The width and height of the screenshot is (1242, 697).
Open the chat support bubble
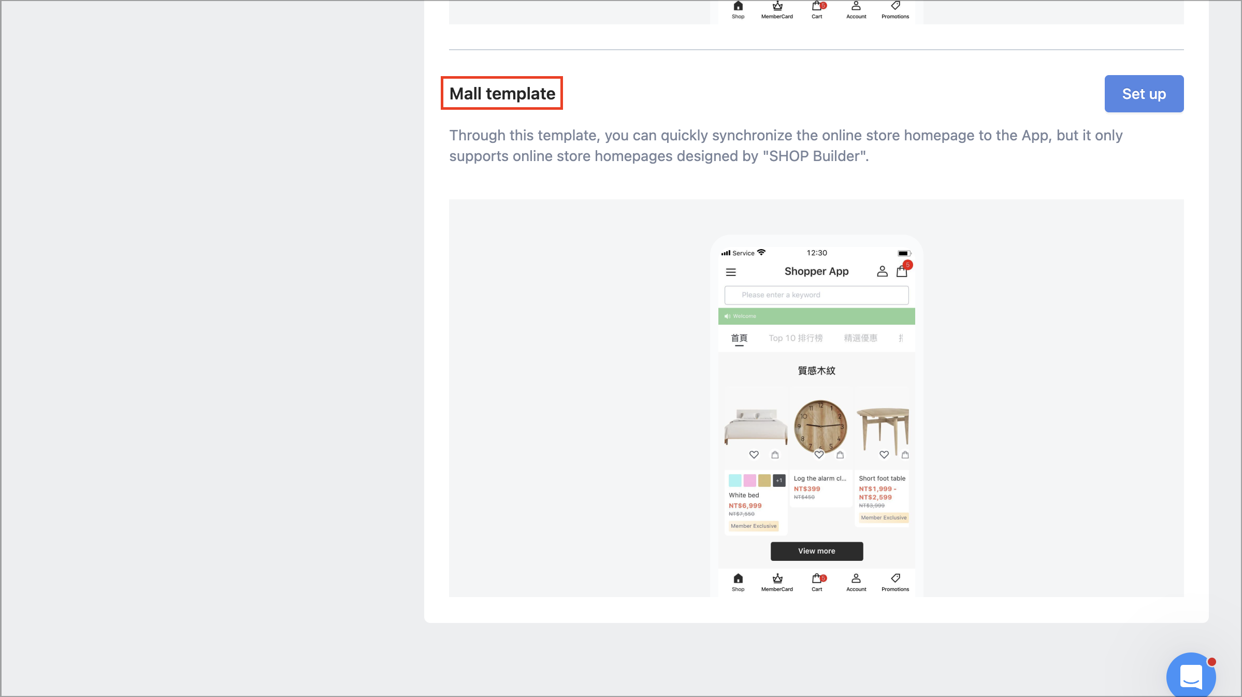1191,676
